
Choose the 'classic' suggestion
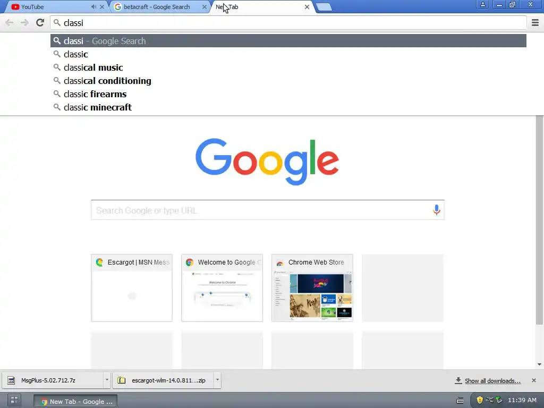(288, 54)
